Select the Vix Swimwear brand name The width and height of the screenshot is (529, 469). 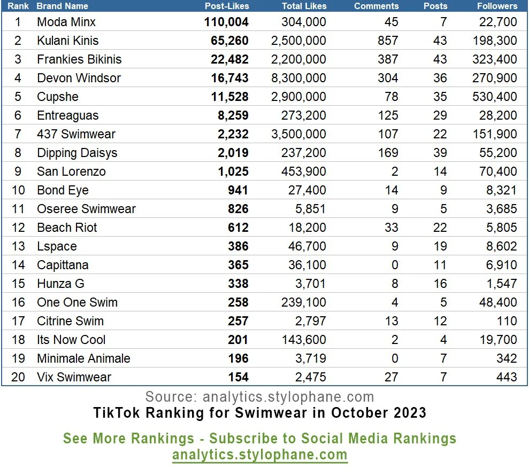[74, 377]
